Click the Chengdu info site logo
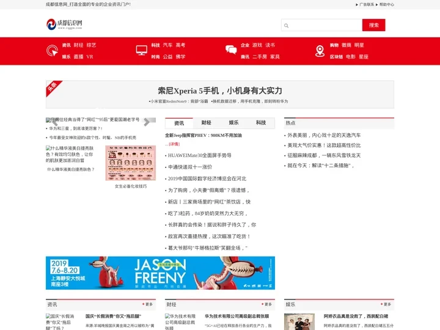Image resolution: width=440 pixels, height=330 pixels. 64,24
